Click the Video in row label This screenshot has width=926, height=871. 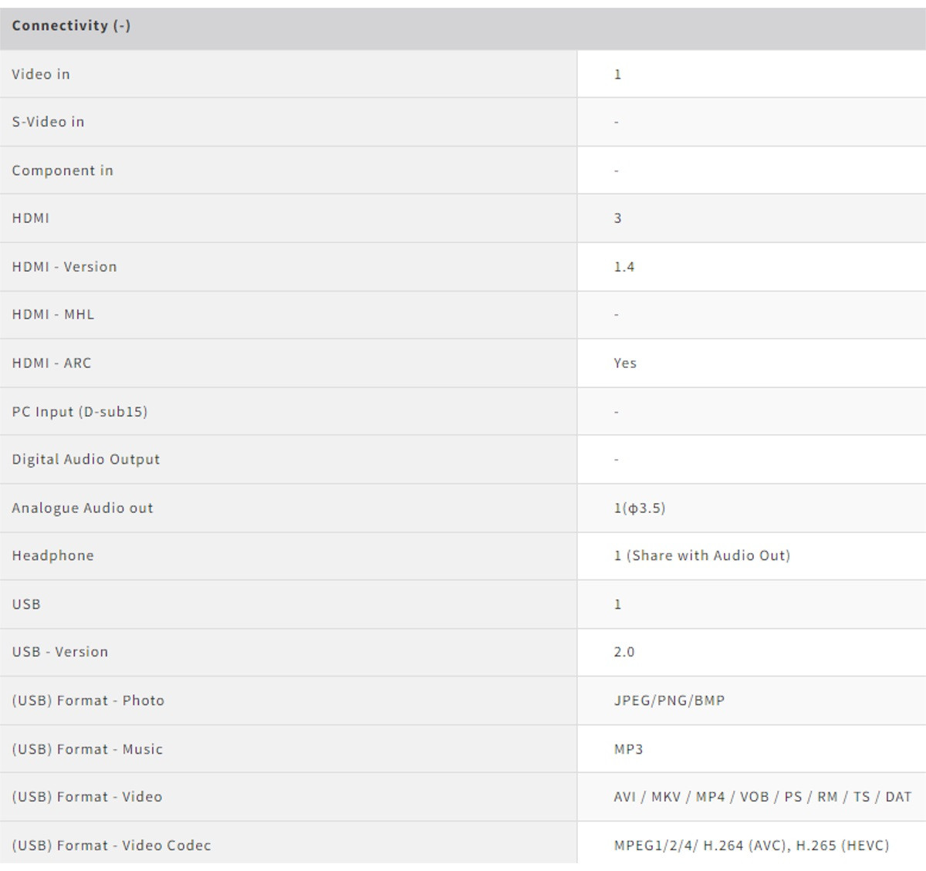[x=41, y=74]
